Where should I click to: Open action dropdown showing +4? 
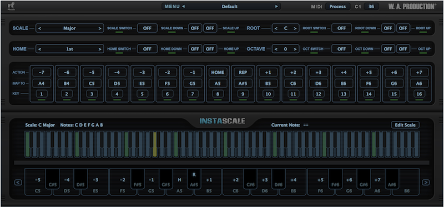point(344,73)
